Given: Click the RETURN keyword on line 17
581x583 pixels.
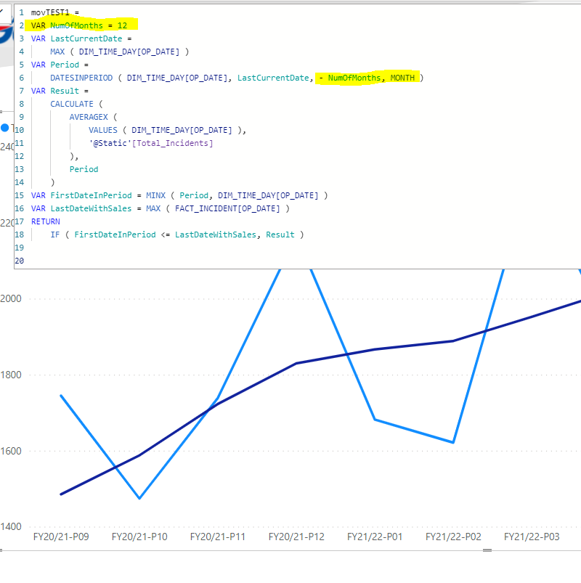Looking at the screenshot, I should (x=46, y=221).
